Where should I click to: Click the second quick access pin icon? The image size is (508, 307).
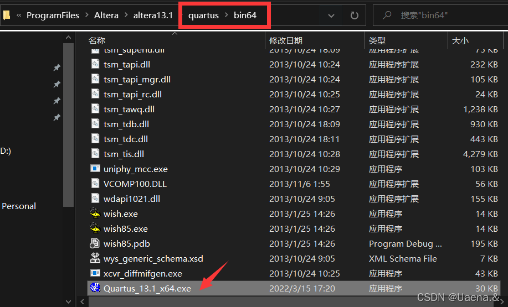click(57, 84)
